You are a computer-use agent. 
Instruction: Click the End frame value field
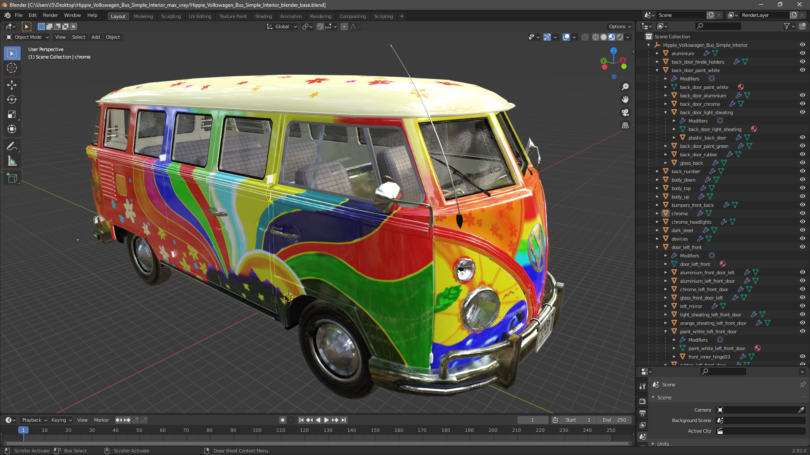click(615, 420)
